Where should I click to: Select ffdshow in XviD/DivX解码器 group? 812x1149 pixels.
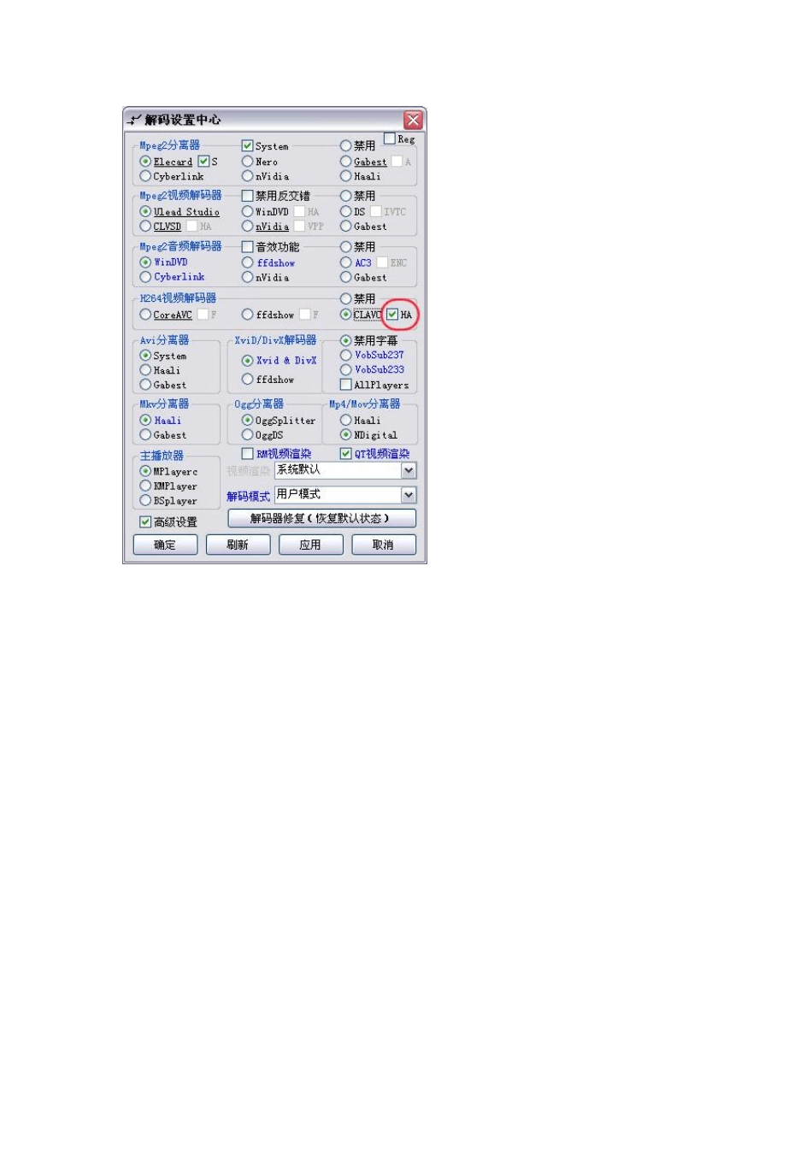(x=247, y=379)
